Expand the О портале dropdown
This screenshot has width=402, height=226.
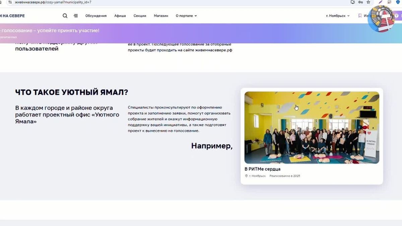[186, 16]
